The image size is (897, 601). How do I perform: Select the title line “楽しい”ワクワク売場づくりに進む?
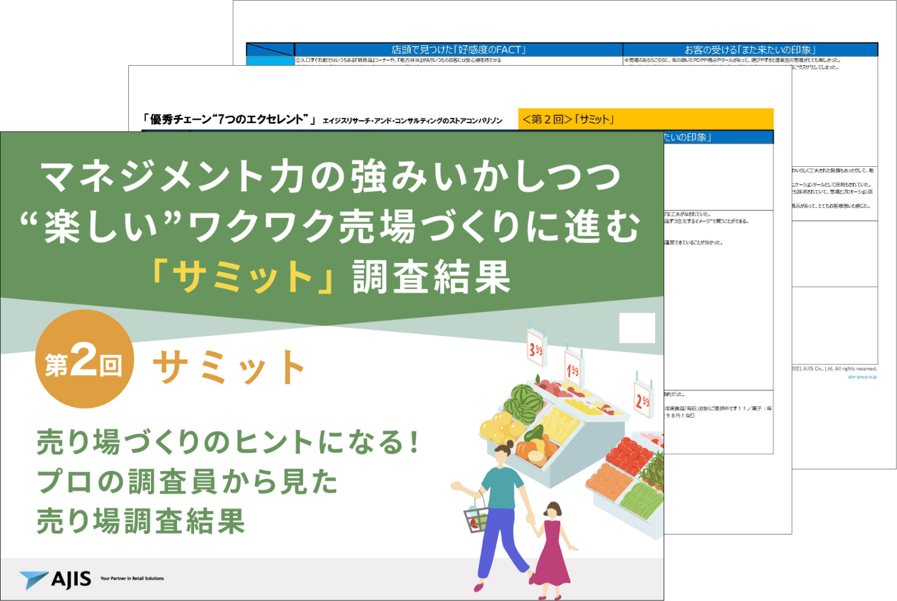pos(330,226)
